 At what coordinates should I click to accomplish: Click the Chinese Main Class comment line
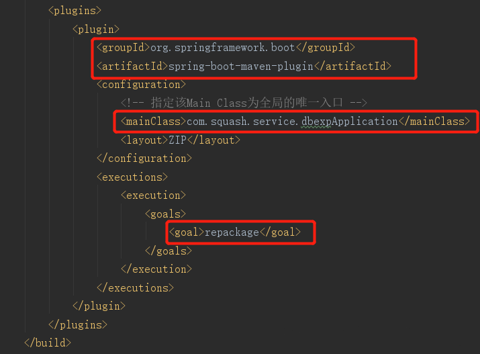(244, 103)
